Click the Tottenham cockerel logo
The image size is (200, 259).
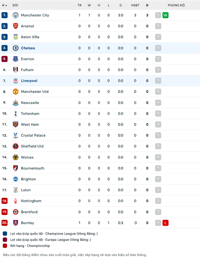point(16,114)
